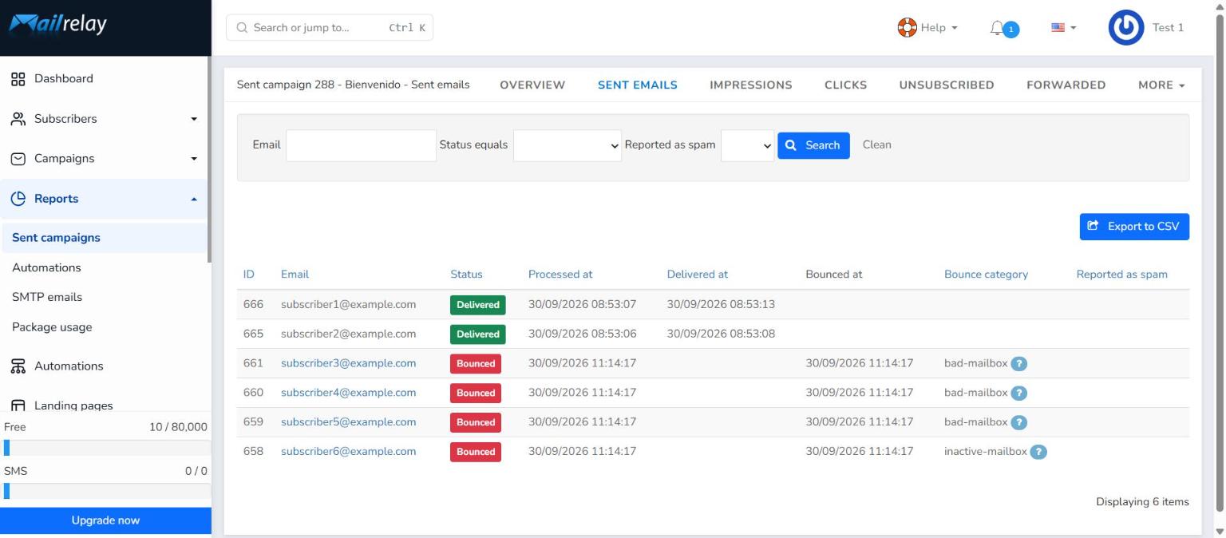Image resolution: width=1226 pixels, height=538 pixels.
Task: Click the Campaigns envelope icon
Action: point(18,159)
